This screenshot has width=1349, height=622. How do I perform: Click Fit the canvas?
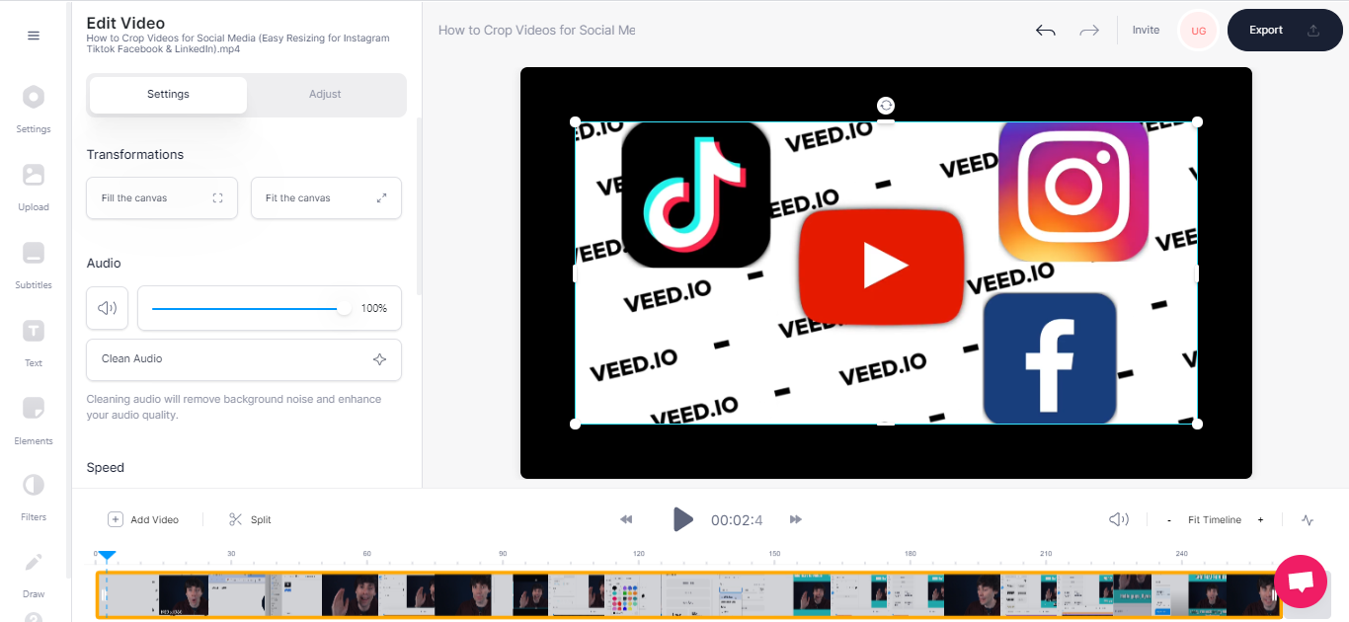326,198
